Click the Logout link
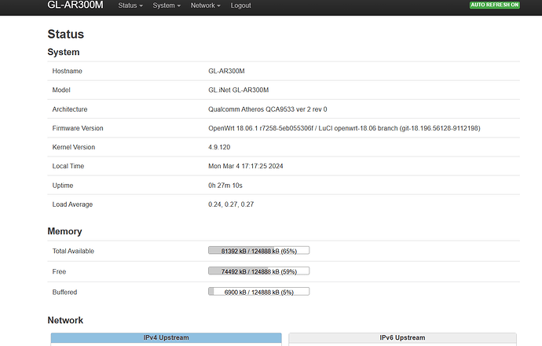This screenshot has height=346, width=542. tap(240, 6)
